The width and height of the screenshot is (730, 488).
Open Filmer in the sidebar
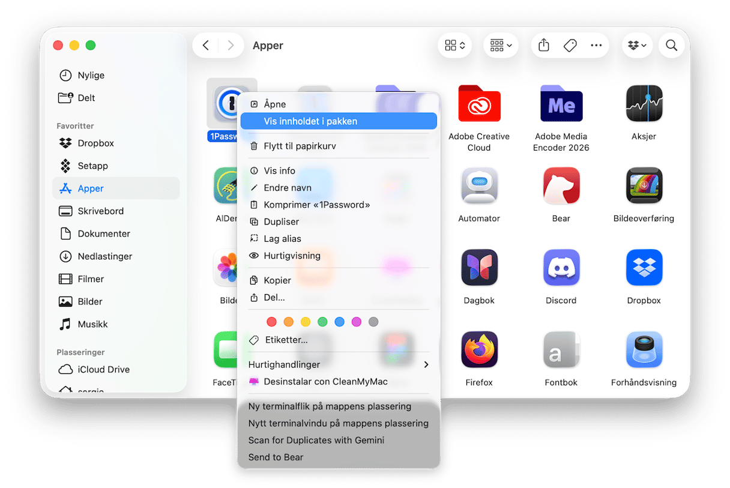(x=116, y=279)
